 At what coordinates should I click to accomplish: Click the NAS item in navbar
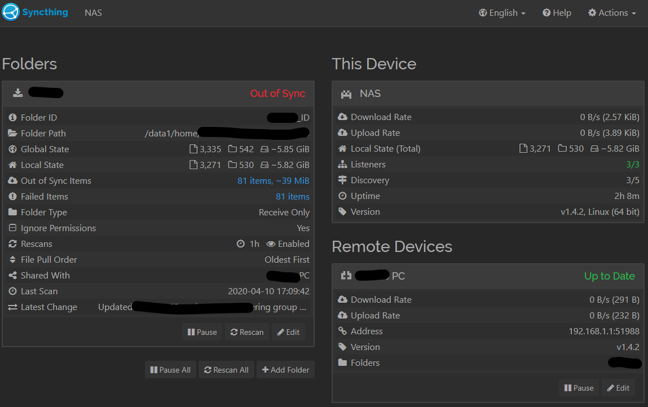pyautogui.click(x=94, y=13)
